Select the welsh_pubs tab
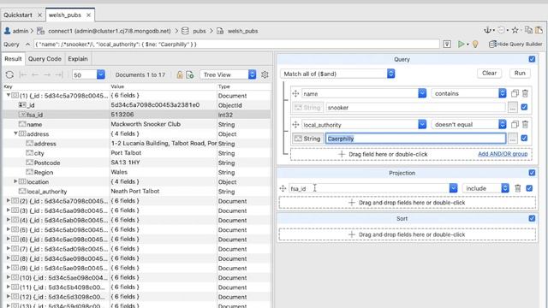This screenshot has width=548, height=308. pyautogui.click(x=65, y=15)
